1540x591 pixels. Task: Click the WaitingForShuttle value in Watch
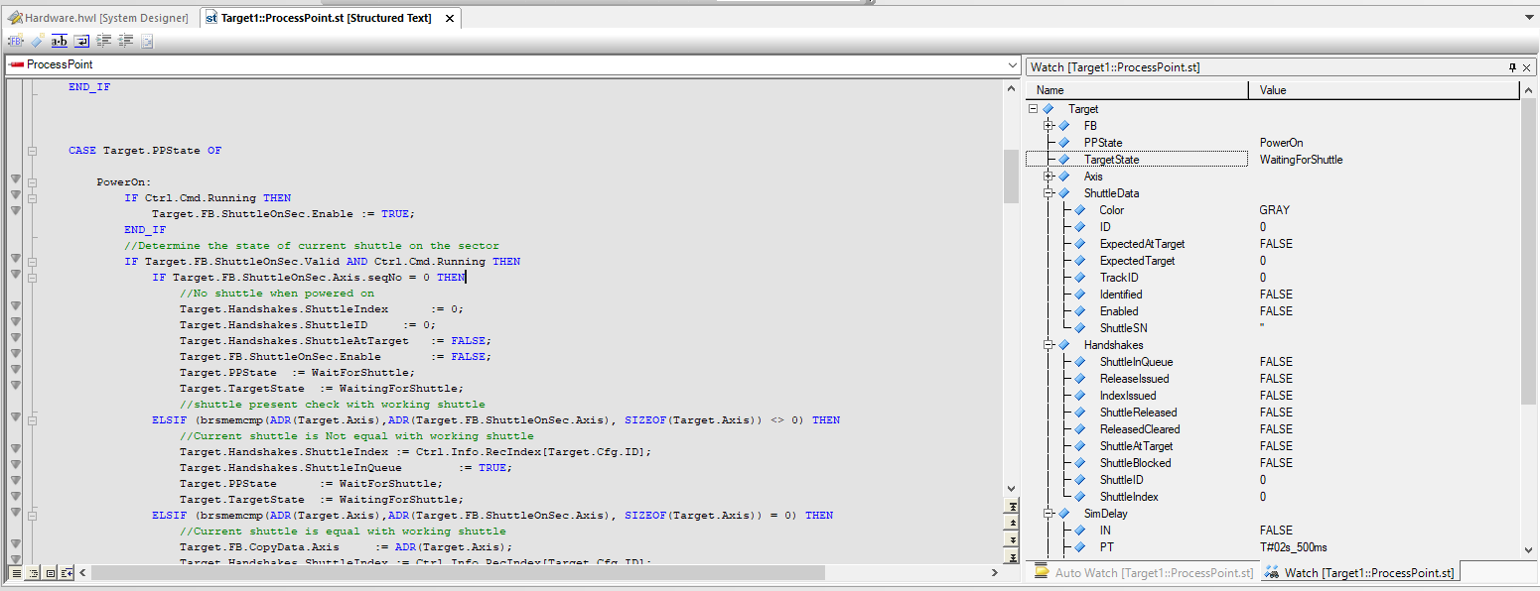tap(1301, 160)
